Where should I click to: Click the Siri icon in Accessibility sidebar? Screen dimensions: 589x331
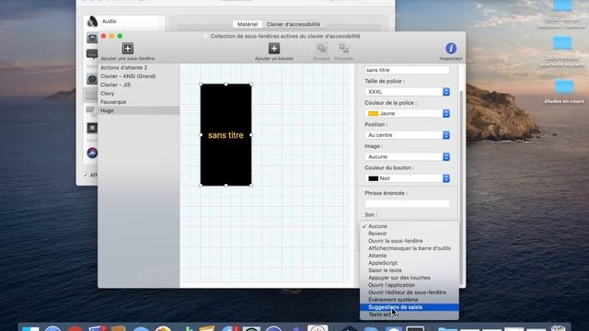point(92,153)
